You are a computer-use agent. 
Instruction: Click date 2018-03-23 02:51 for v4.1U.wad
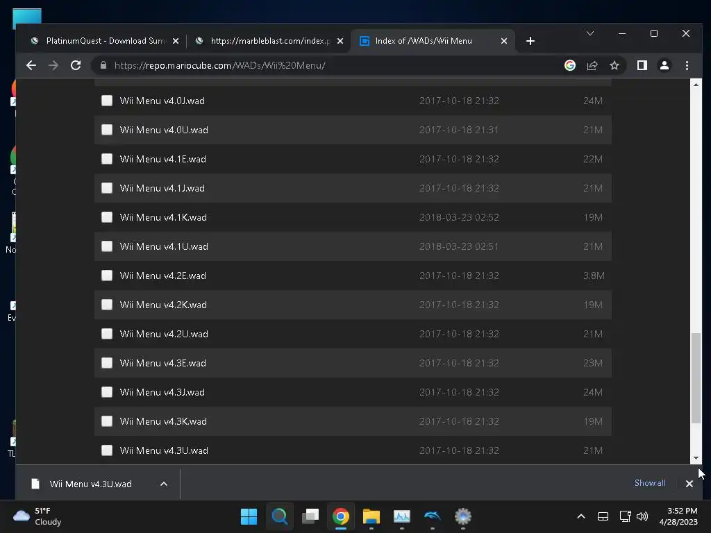pos(459,246)
